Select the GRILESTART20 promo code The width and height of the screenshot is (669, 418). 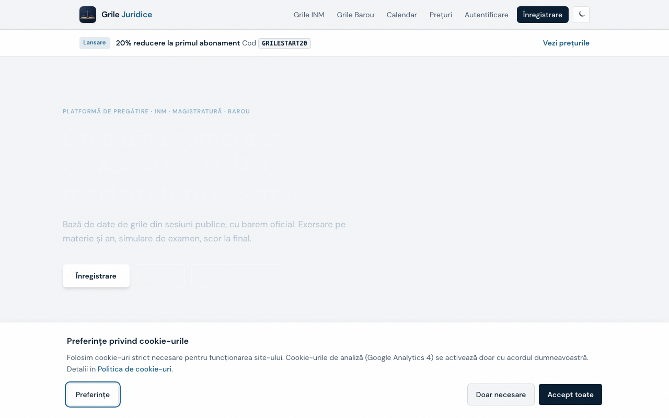point(284,43)
